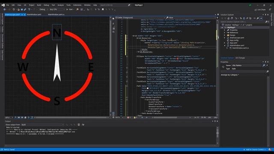Click Clear All icon in Output panel

pos(79,124)
